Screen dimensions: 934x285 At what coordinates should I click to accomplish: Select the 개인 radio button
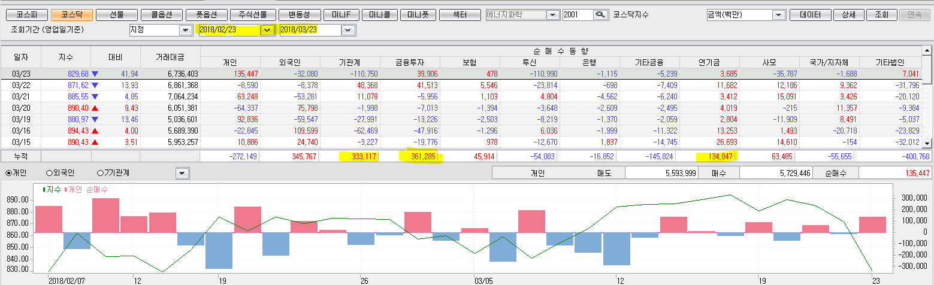click(x=8, y=173)
